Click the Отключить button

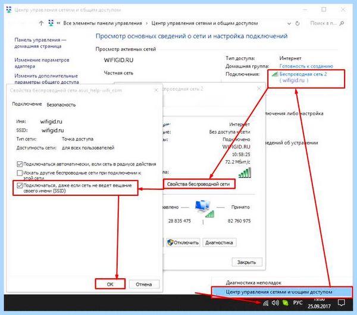183,242
